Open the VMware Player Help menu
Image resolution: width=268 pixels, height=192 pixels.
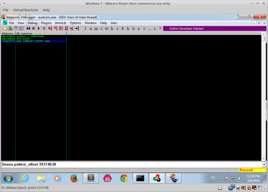click(x=46, y=10)
